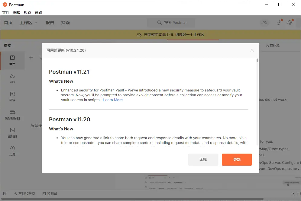Expand the 工作区 dropdown
Image resolution: width=301 pixels, height=201 pixels.
pos(28,23)
